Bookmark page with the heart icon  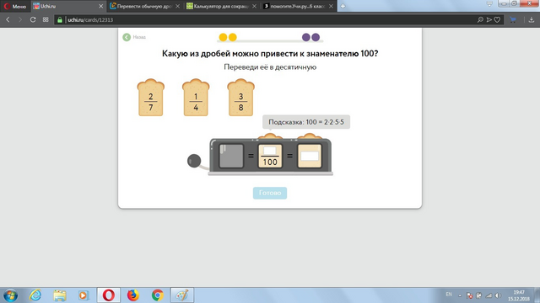(x=497, y=20)
